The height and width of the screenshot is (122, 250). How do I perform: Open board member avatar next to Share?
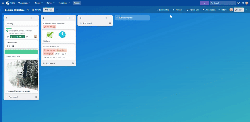[x=231, y=10]
